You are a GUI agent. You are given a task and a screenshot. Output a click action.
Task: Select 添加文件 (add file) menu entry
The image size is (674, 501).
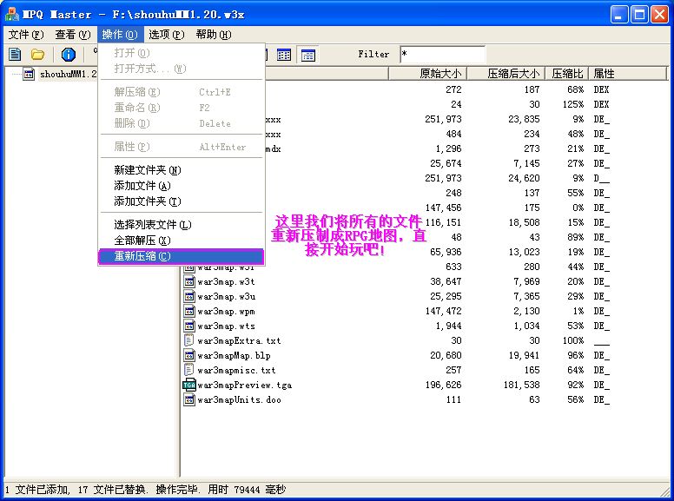pyautogui.click(x=142, y=186)
